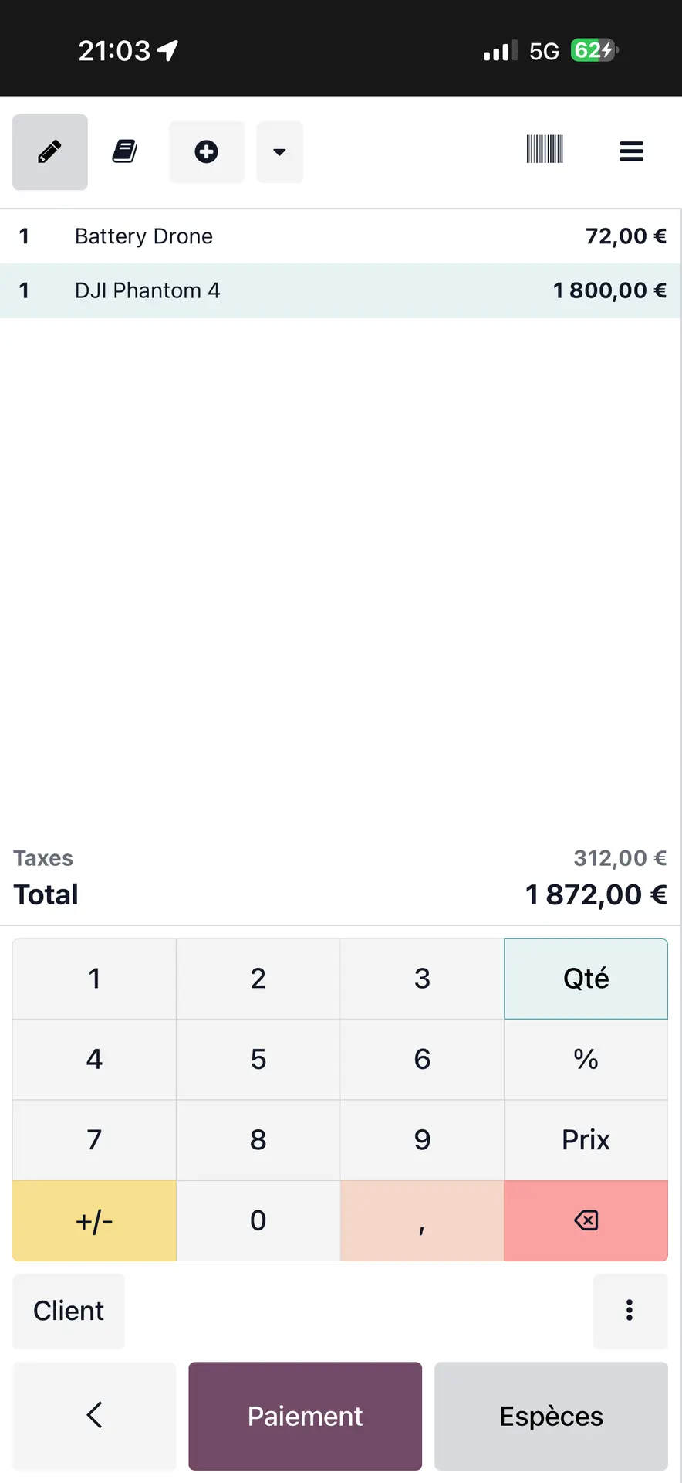The height and width of the screenshot is (1483, 682).
Task: Select the DJI Phantom 4 line
Action: (339, 290)
